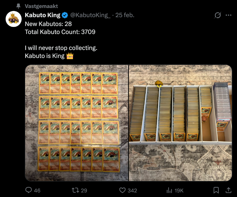Click the reply speech bubble icon

(29, 190)
